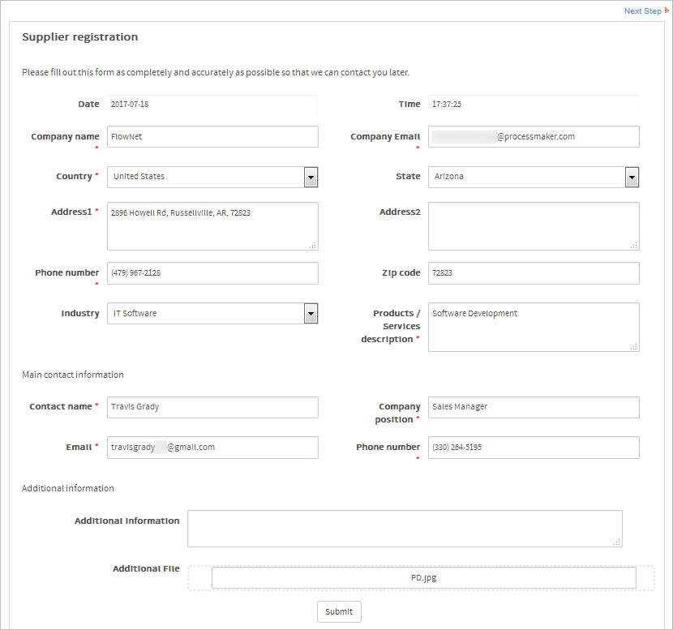Open the State dropdown arrow

pyautogui.click(x=632, y=177)
